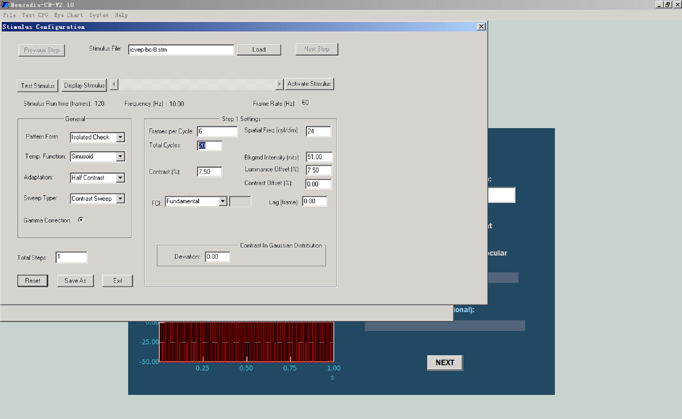Close the Stimulus Configuration dialog
This screenshot has width=682, height=419.
point(481,27)
